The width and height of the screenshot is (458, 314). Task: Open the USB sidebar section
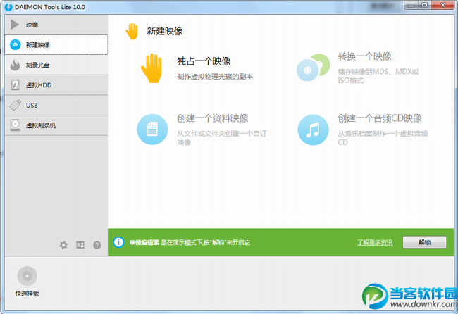pyautogui.click(x=56, y=105)
